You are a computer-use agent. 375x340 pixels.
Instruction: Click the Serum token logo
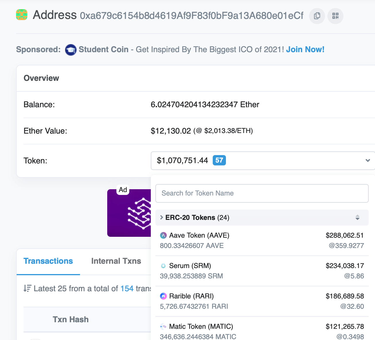[x=163, y=266]
